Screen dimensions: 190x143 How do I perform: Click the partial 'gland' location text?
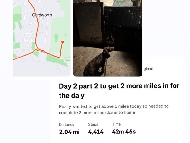click(148, 69)
